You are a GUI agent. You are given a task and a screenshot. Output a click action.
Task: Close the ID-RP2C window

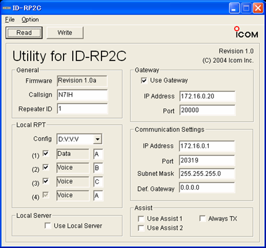pos(258,8)
